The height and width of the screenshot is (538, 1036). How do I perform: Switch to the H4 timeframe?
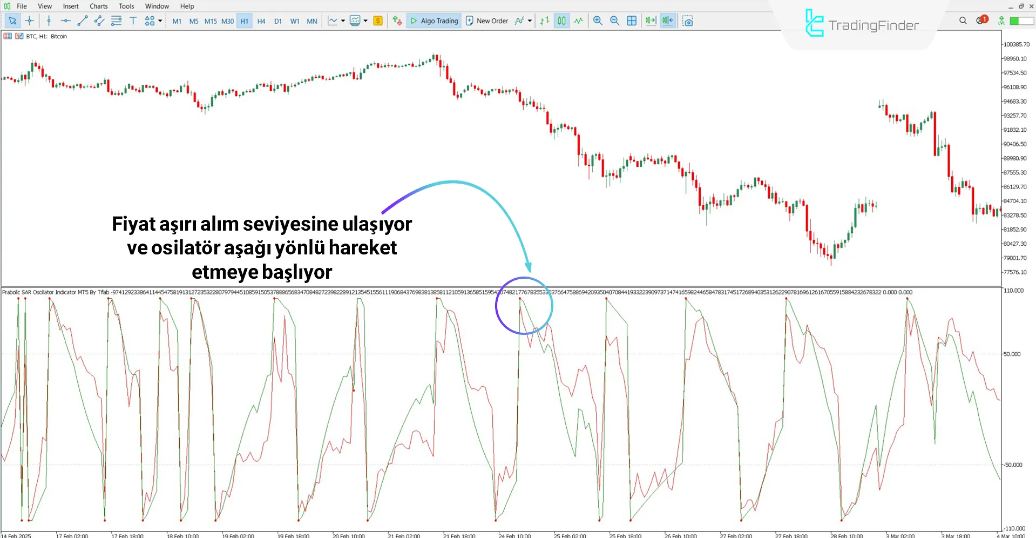tap(261, 21)
